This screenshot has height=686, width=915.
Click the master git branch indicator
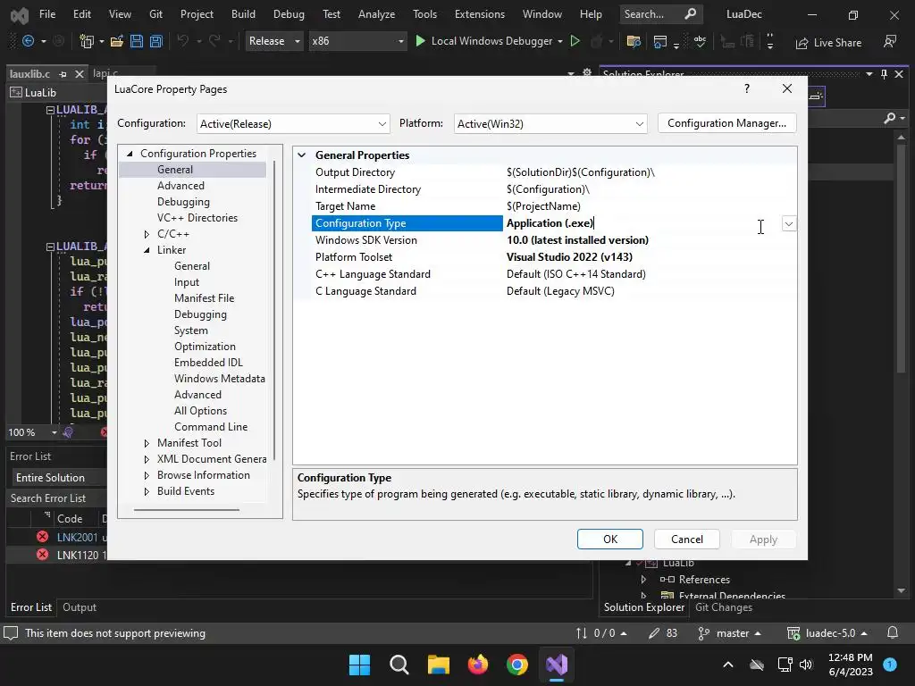(x=729, y=633)
